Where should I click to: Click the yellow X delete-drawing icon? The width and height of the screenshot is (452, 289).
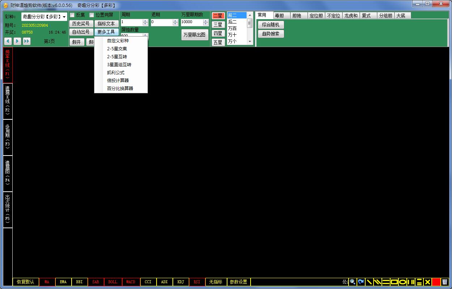(427, 282)
